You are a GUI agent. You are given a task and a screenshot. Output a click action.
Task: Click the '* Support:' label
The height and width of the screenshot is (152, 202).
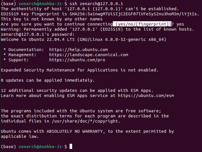16,60
